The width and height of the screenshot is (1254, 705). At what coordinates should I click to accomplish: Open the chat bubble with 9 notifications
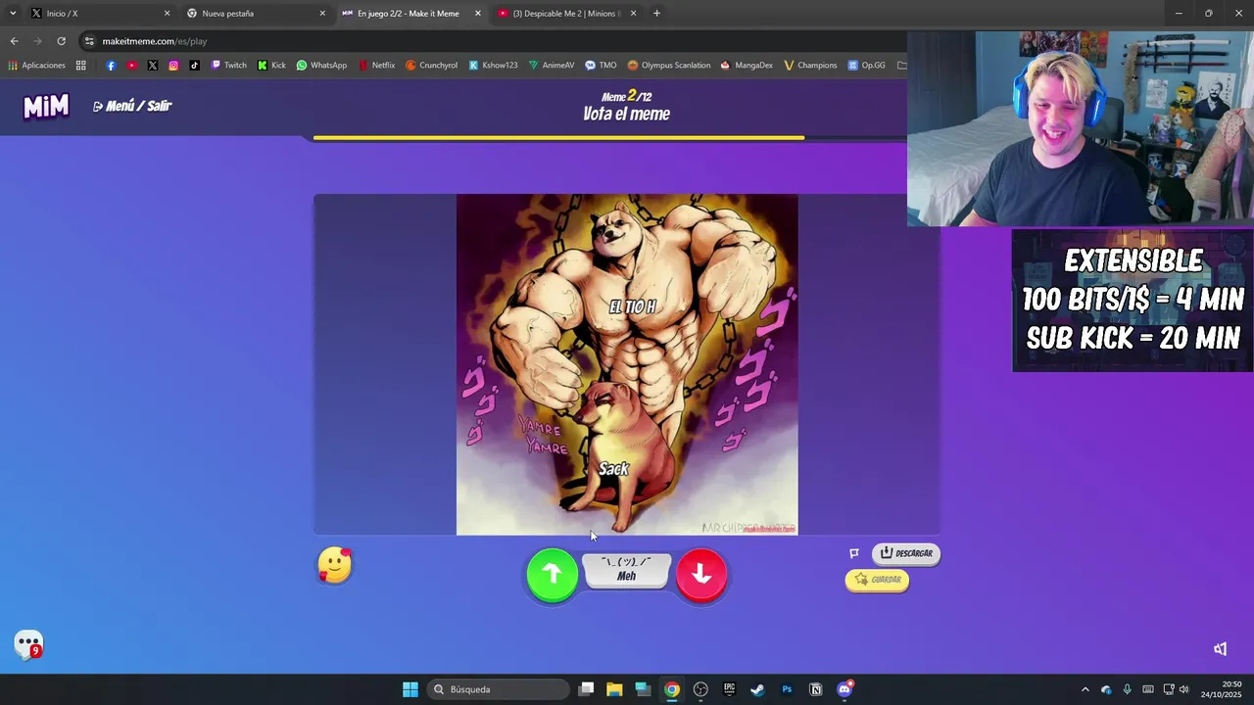pos(28,644)
